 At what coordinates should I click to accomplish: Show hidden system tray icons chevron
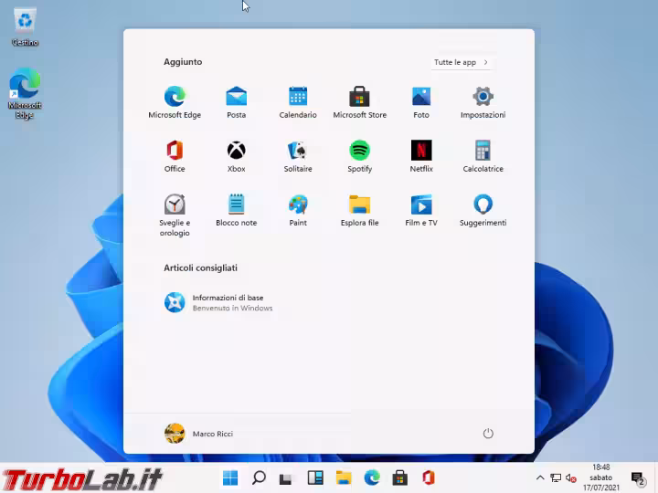coord(540,477)
